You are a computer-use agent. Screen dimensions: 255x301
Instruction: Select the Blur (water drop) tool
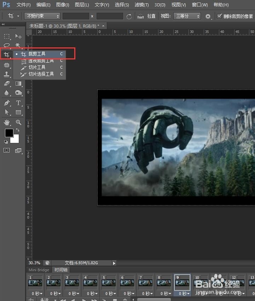(x=7, y=93)
